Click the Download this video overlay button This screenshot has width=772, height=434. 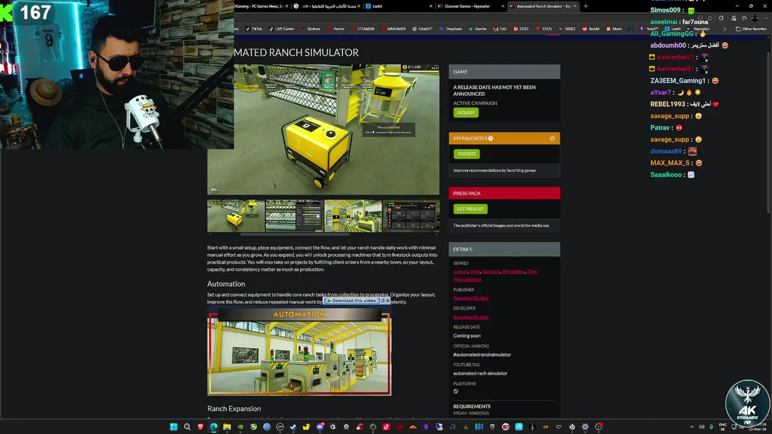pyautogui.click(x=352, y=300)
